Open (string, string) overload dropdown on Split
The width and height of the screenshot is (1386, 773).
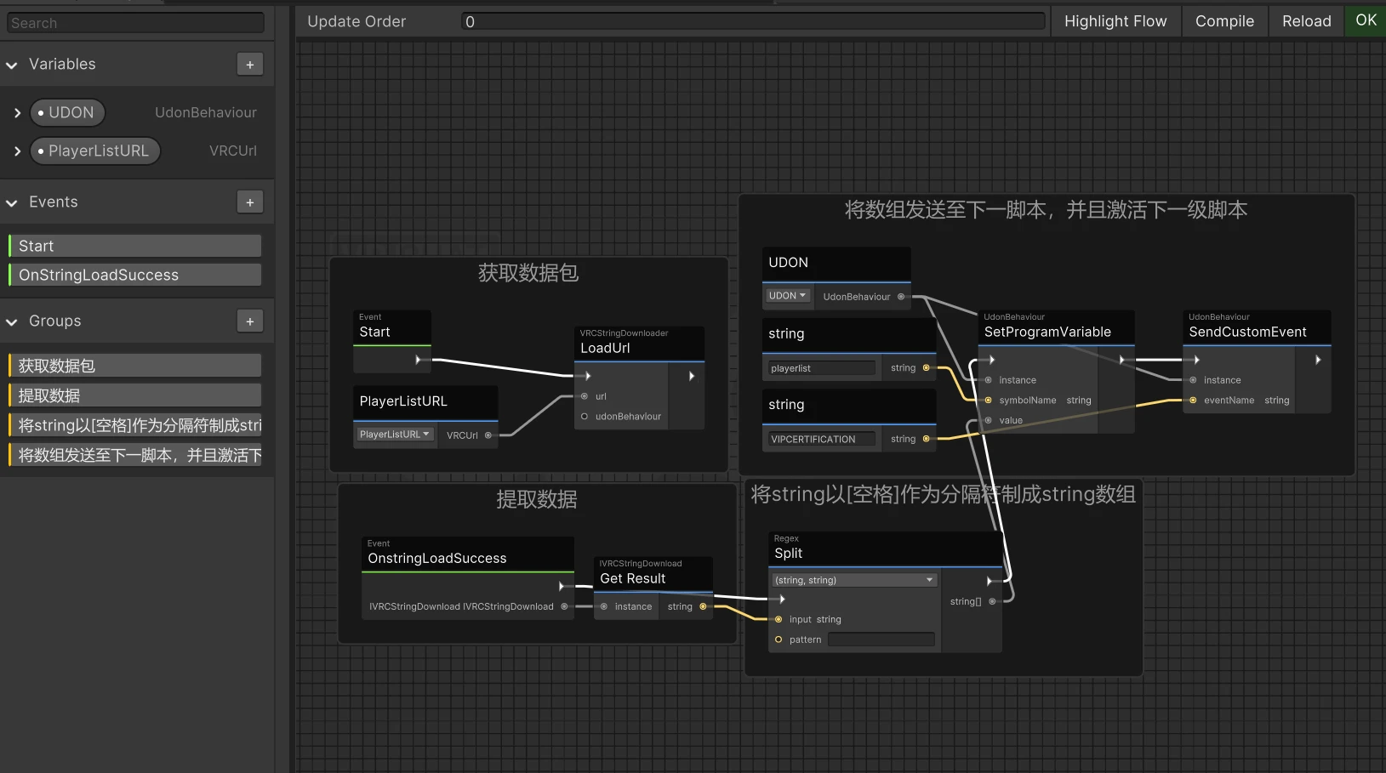click(x=854, y=580)
